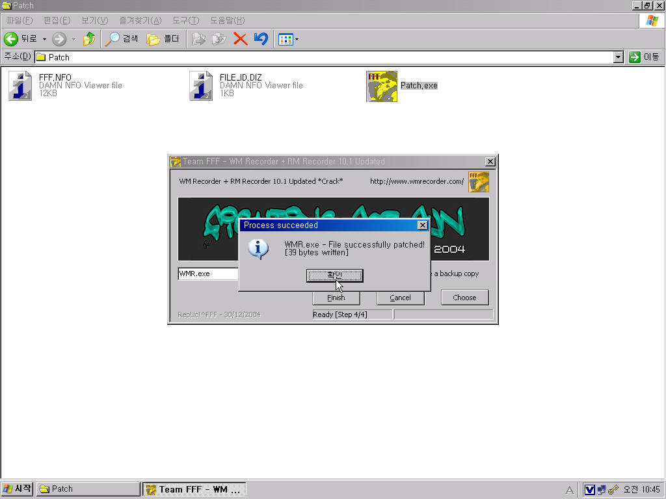The height and width of the screenshot is (499, 666).
Task: Click the WMR.exe filename input field
Action: pyautogui.click(x=208, y=274)
